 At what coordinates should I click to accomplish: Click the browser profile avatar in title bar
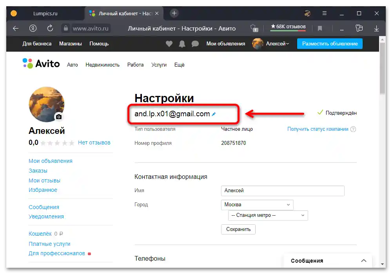pos(307,13)
